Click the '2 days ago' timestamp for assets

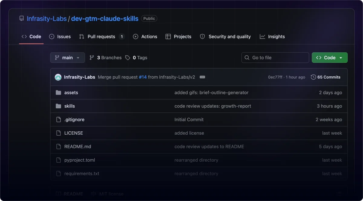[330, 93]
